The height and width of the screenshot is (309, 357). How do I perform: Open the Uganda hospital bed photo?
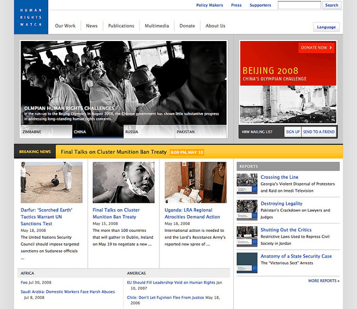pos(196,182)
